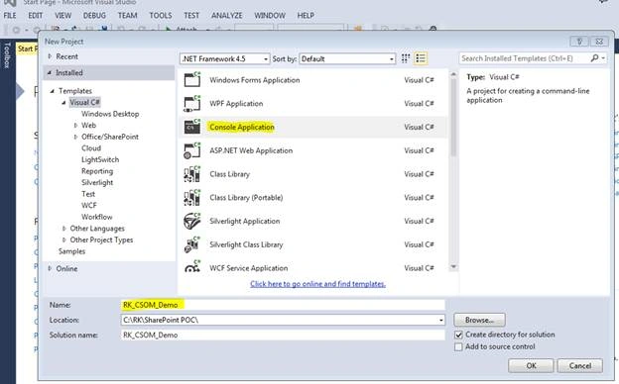Image resolution: width=619 pixels, height=384 pixels.
Task: Open the TEAM menu
Action: tap(128, 16)
